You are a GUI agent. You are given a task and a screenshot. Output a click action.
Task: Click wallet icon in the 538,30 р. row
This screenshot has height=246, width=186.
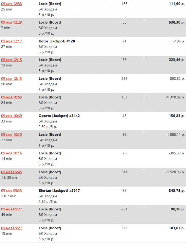point(143,22)
